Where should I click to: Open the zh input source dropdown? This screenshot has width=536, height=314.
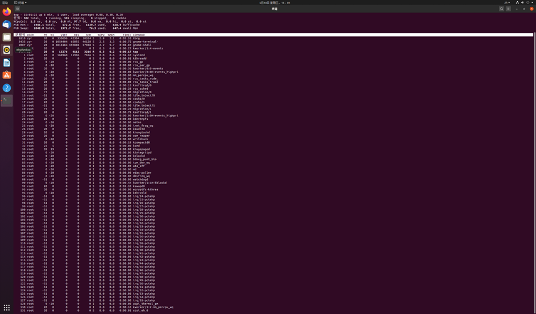tap(507, 2)
